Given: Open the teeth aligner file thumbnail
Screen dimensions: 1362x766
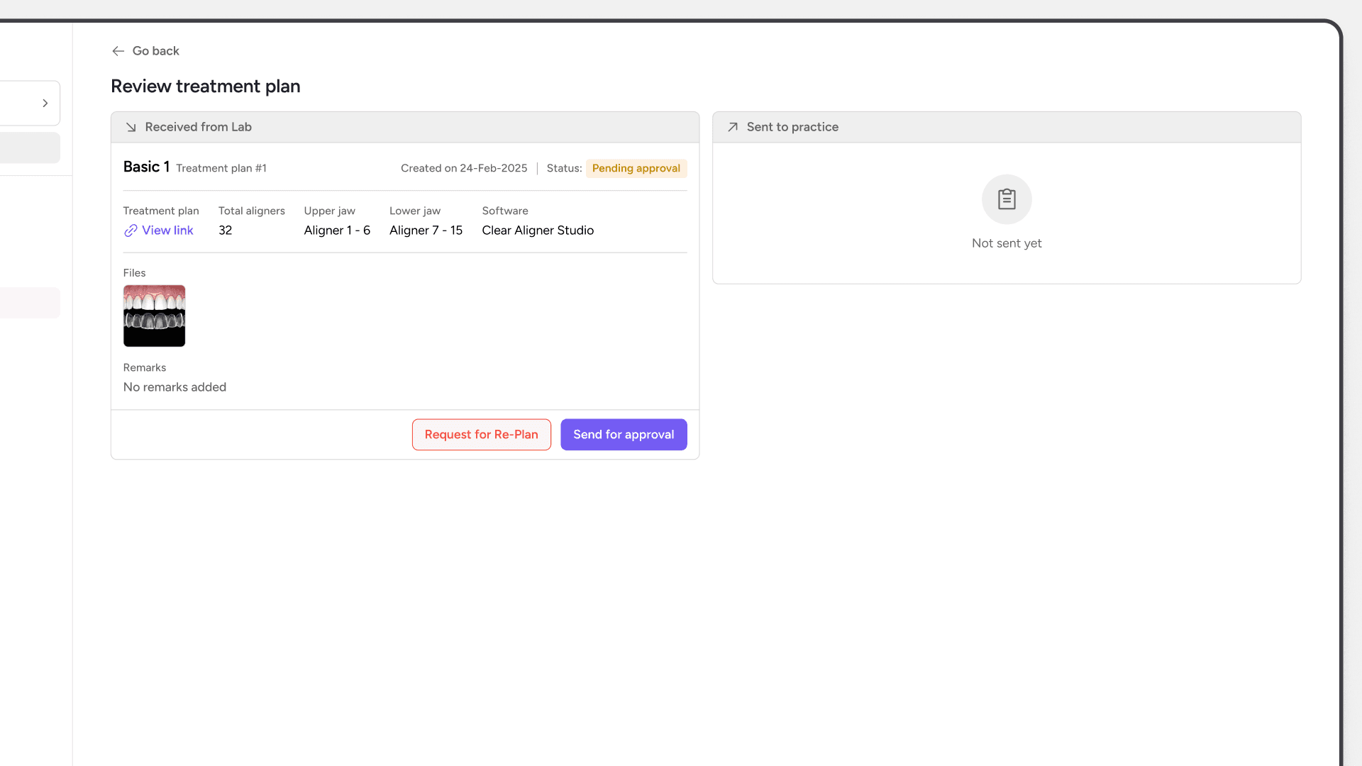Looking at the screenshot, I should tap(154, 316).
